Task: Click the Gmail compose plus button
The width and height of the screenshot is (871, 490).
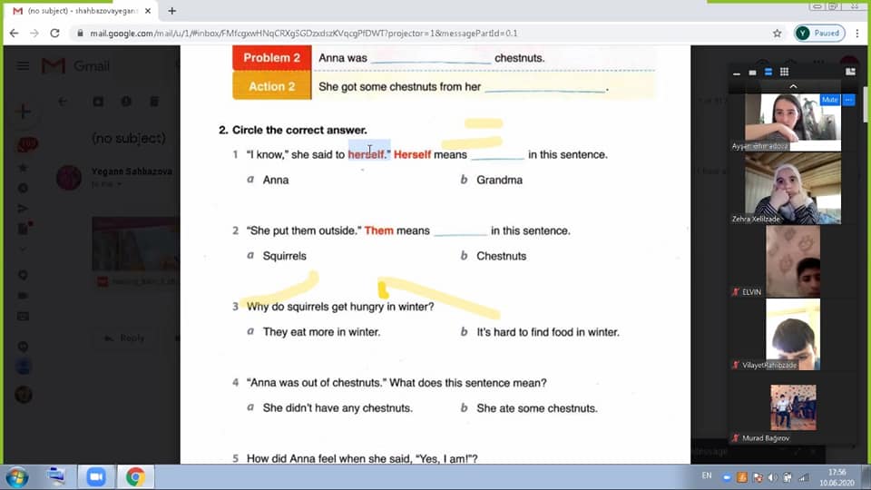Action: [x=24, y=112]
